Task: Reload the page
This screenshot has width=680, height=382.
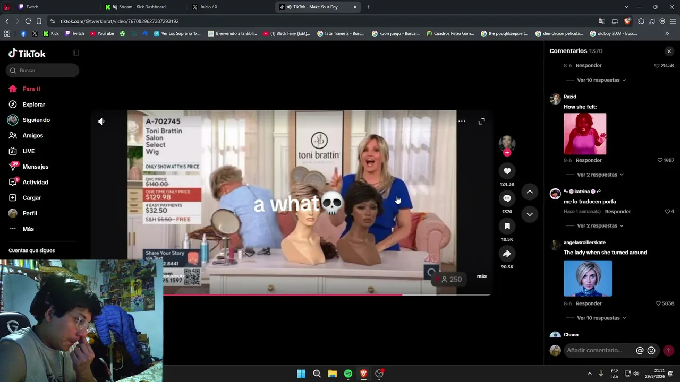Action: coord(28,21)
